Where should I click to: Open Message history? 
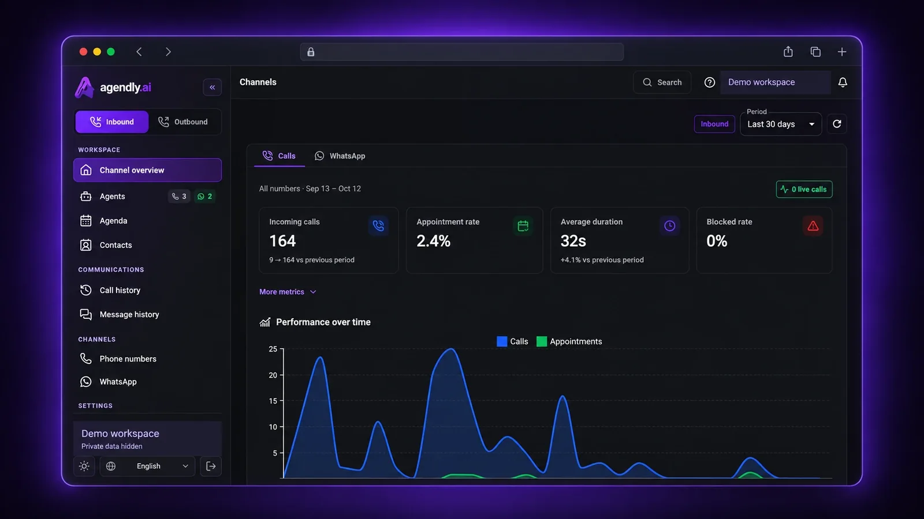pos(147,314)
